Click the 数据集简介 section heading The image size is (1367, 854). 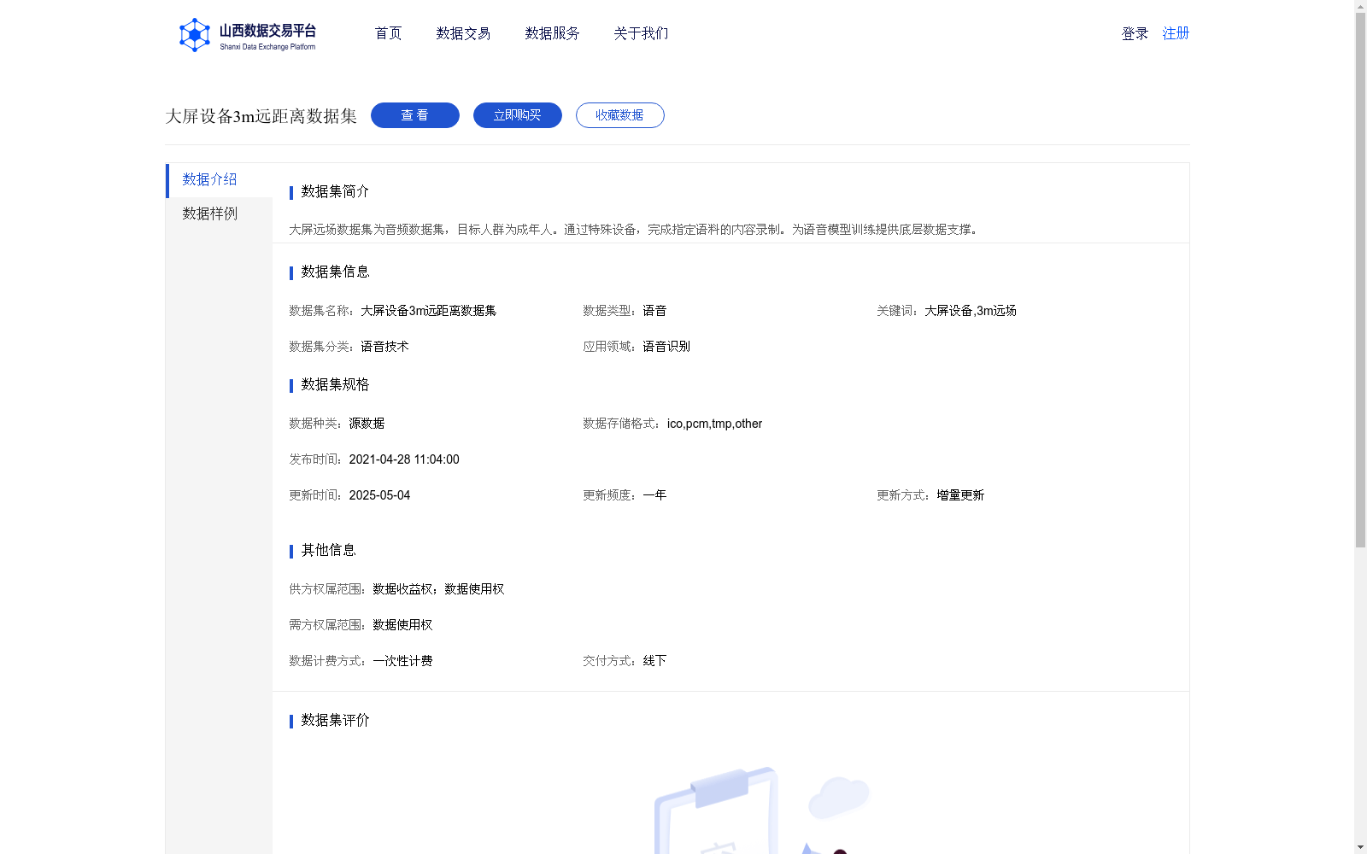335,191
